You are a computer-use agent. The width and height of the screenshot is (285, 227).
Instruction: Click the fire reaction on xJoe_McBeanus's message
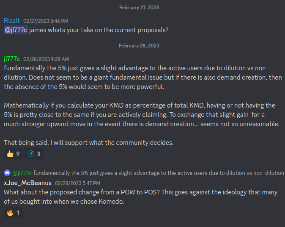coord(13,213)
